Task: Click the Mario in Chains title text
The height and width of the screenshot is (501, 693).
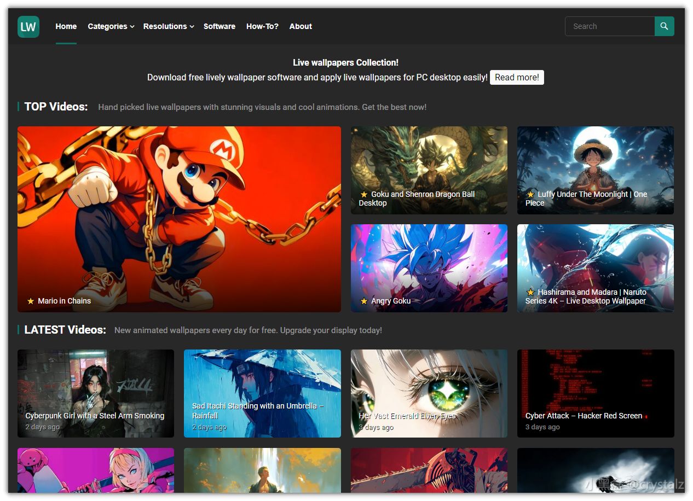Action: (x=64, y=301)
